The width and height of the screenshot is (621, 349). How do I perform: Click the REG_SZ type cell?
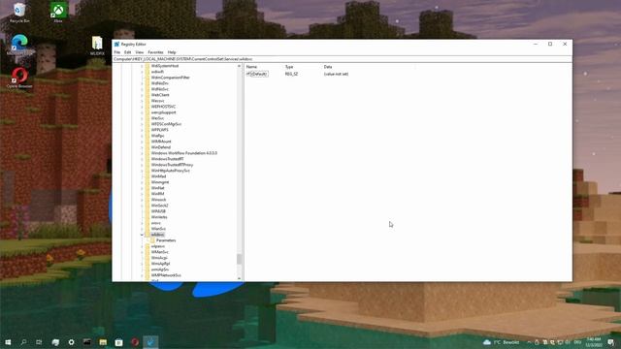[x=291, y=74]
